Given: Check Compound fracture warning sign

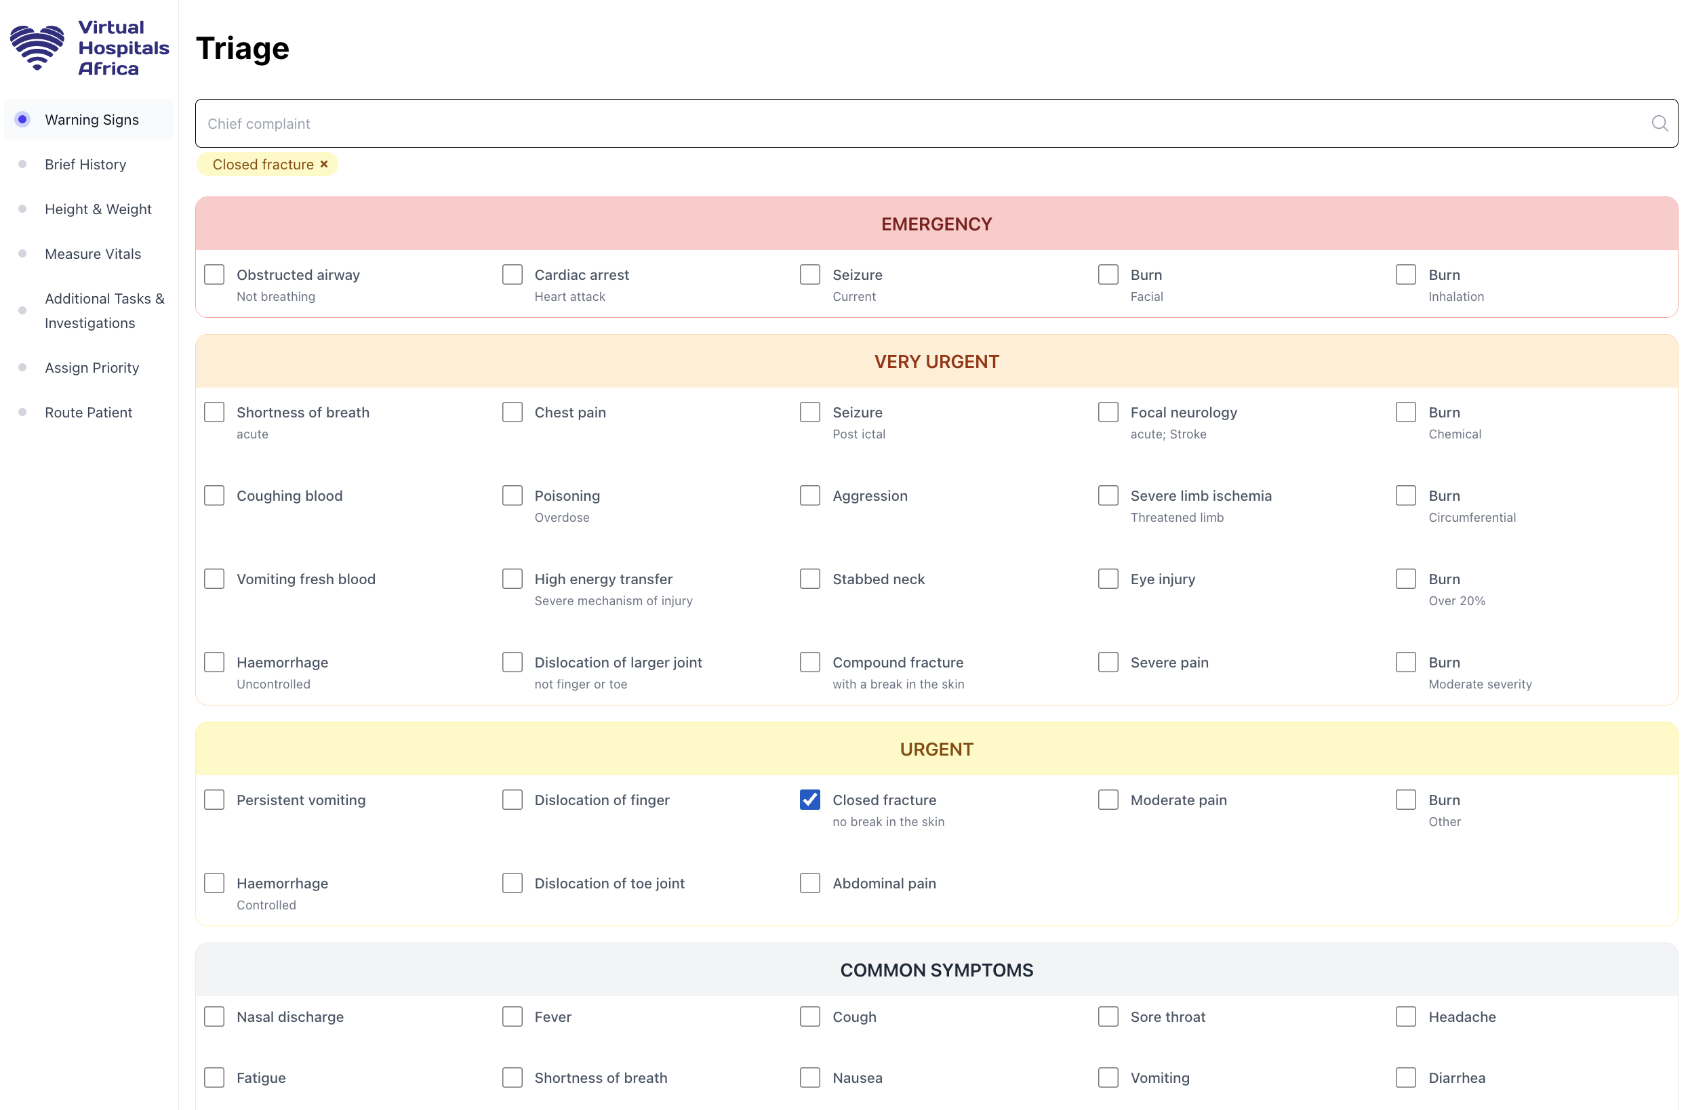Looking at the screenshot, I should (x=810, y=662).
